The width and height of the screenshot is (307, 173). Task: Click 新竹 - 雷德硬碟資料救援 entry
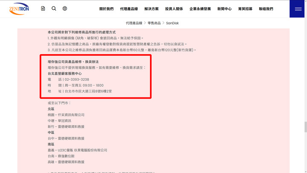pos(66,126)
